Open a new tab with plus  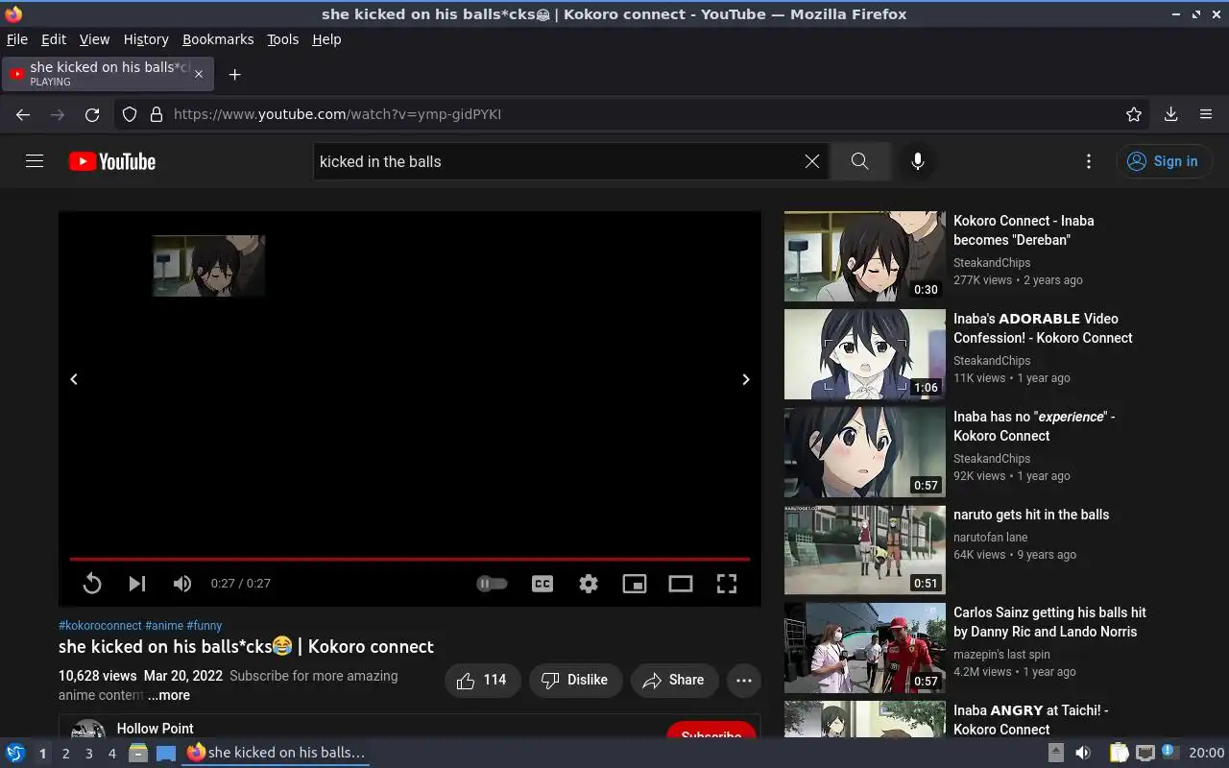[234, 74]
